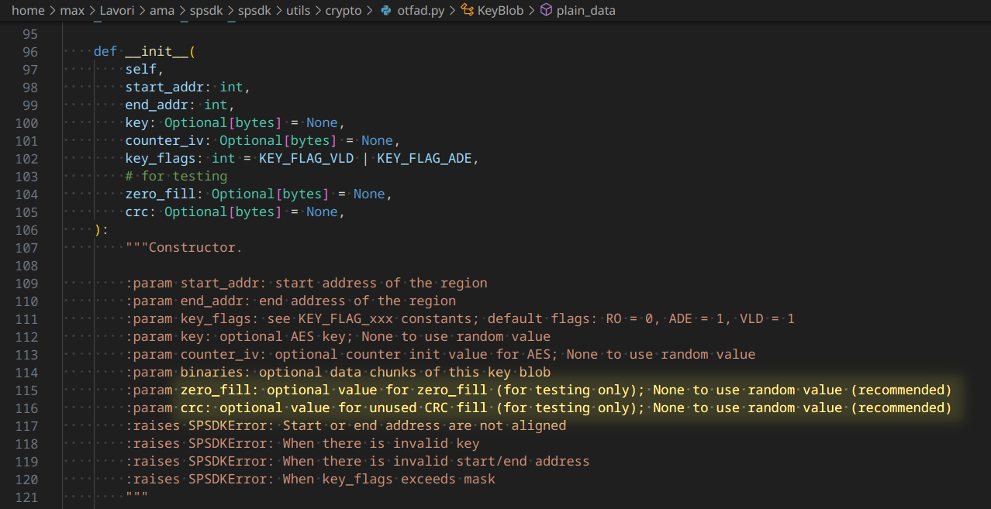
Task: Click the ama breadcrumb item
Action: pyautogui.click(x=162, y=10)
